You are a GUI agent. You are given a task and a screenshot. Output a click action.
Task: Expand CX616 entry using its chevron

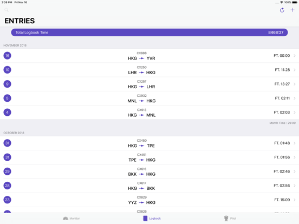pos(295,172)
